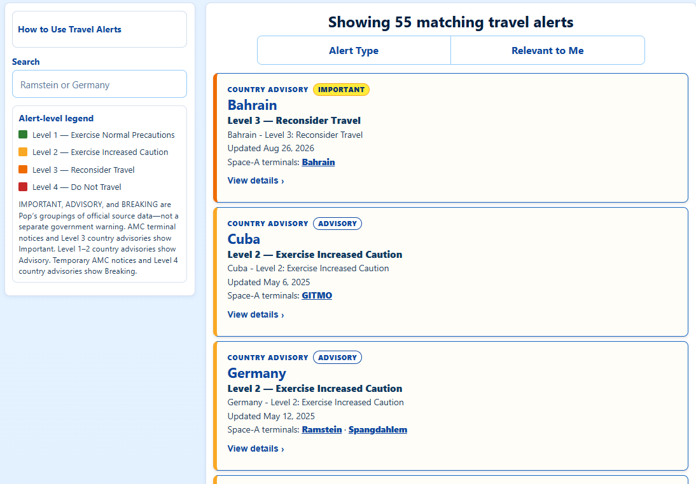Click the Spangdahlem terminal link
Viewport: 696px width, 484px height.
[378, 429]
